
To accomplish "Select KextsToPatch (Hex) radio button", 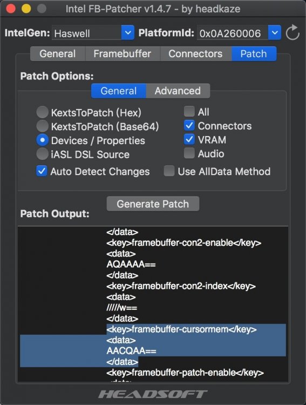I will click(42, 112).
